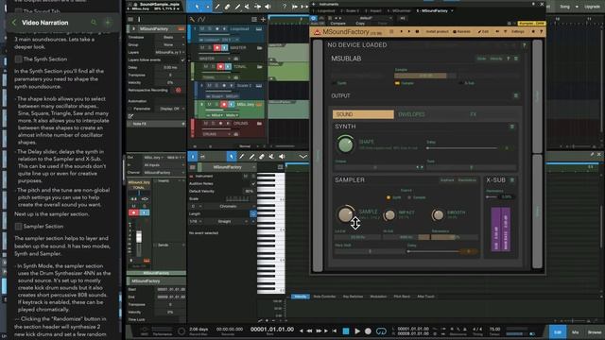Click the Compare button in plugin header
The width and height of the screenshot is (605, 340).
337,24
